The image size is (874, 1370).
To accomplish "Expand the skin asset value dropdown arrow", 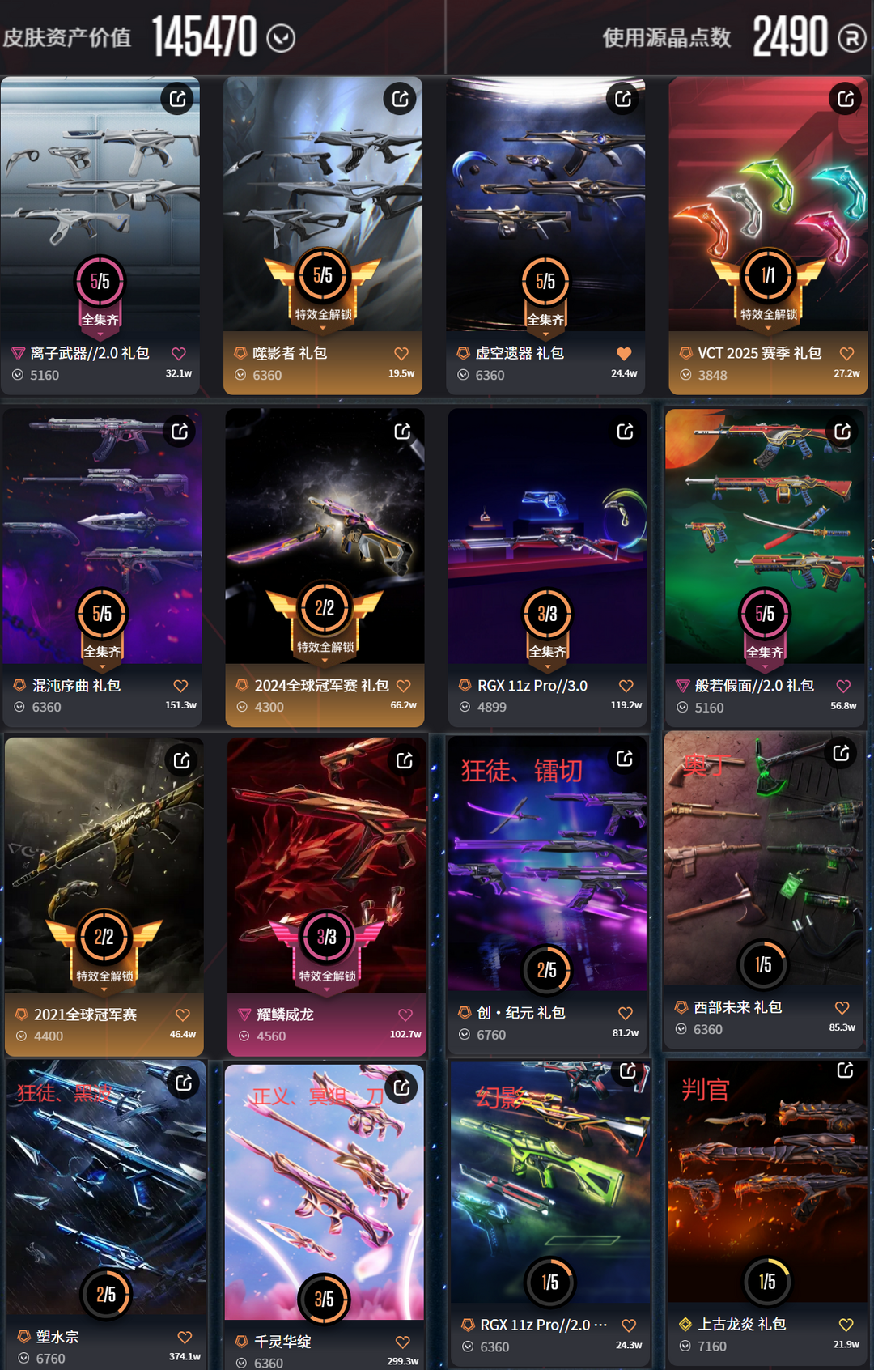I will 281,38.
